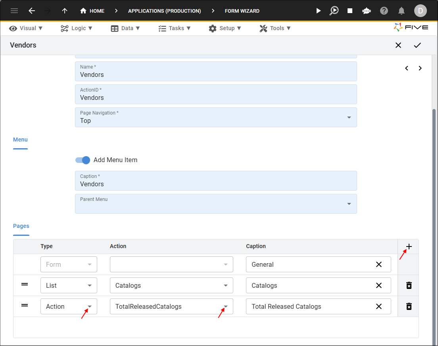Open Type dropdown showing List
The width and height of the screenshot is (438, 346).
click(69, 285)
